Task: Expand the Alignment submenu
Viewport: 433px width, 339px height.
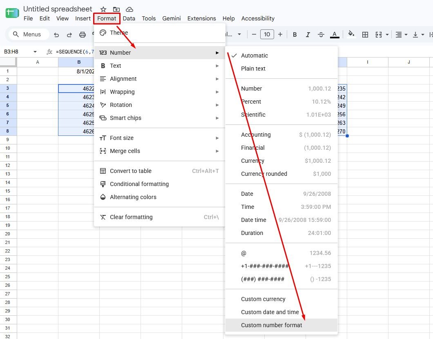Action: tap(160, 79)
